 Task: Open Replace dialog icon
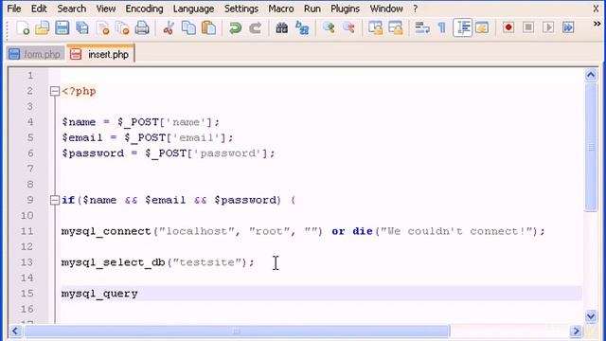(302, 27)
